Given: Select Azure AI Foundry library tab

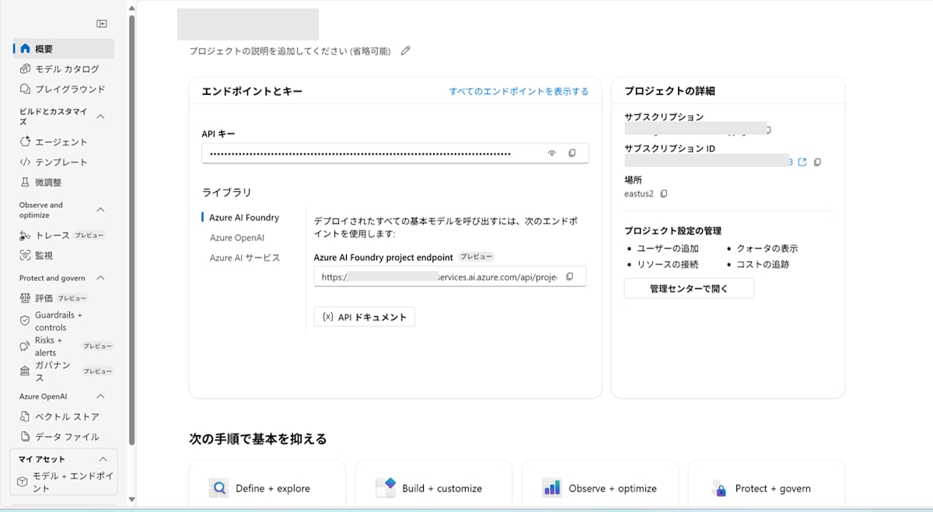Looking at the screenshot, I should (244, 218).
